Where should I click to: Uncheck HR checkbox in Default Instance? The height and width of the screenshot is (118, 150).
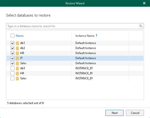tap(12, 53)
